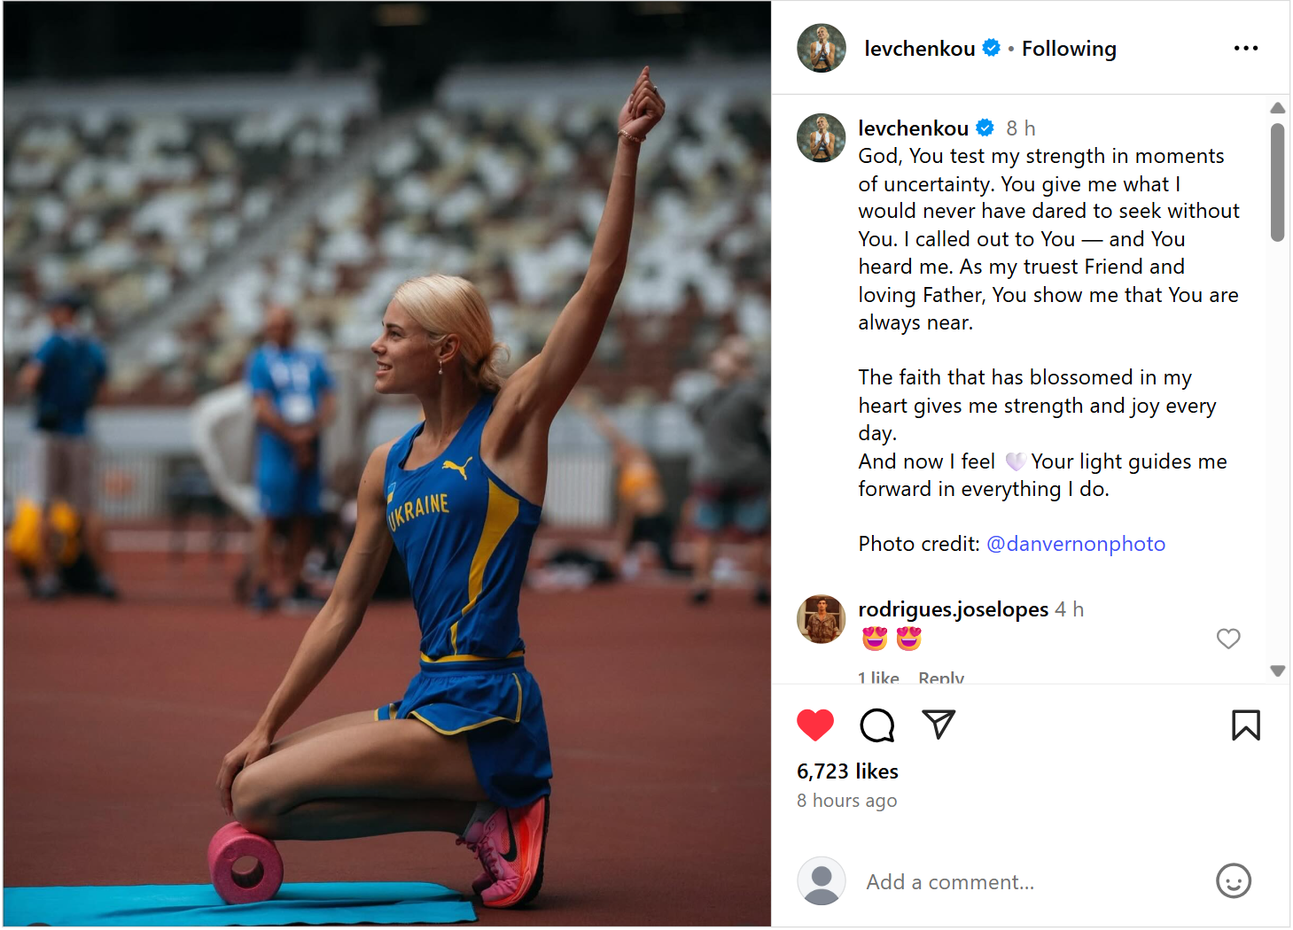View the 6,723 likes list
The height and width of the screenshot is (930, 1293).
(847, 771)
